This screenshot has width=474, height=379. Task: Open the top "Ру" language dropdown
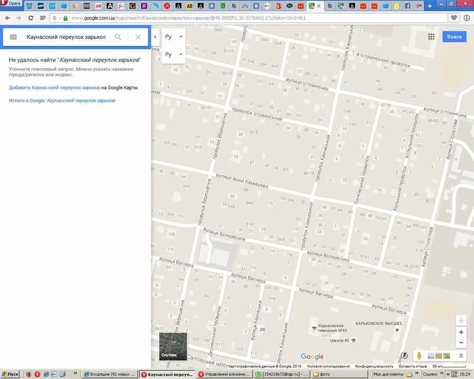173,37
